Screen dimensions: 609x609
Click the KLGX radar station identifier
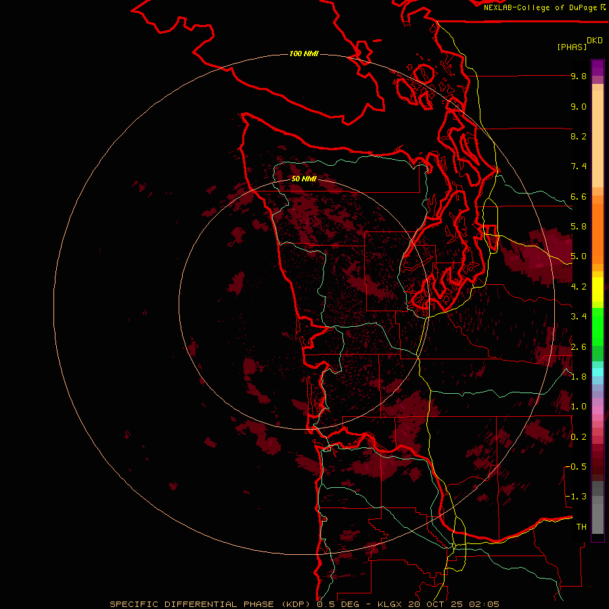click(x=390, y=604)
